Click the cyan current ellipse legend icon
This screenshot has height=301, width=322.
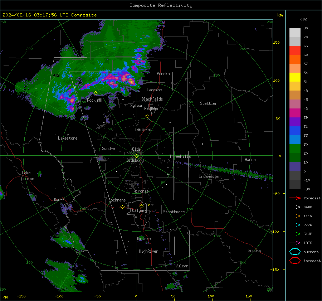[295, 252]
